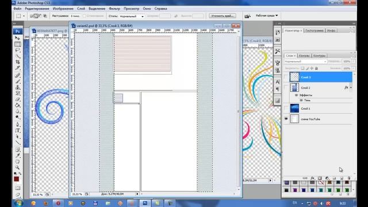Open the Изображение menu
Viewport: 368px width, 207px height.
(63, 9)
